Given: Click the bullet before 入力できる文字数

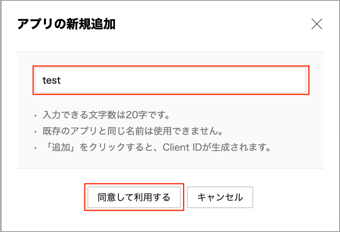Looking at the screenshot, I should point(36,115).
